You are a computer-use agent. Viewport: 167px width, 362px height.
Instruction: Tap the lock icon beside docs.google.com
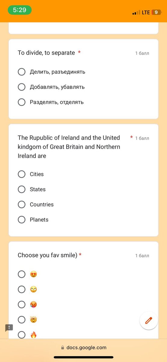[63, 348]
